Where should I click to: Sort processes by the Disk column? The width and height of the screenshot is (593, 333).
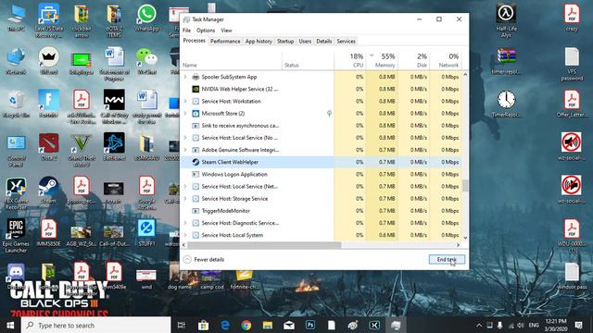tap(413, 60)
